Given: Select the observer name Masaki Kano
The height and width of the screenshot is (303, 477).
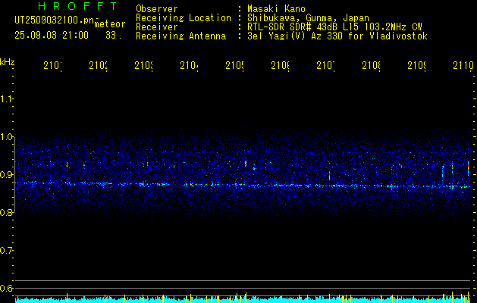Looking at the screenshot, I should point(276,8).
